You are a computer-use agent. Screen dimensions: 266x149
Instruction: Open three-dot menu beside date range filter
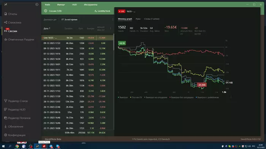point(113,20)
